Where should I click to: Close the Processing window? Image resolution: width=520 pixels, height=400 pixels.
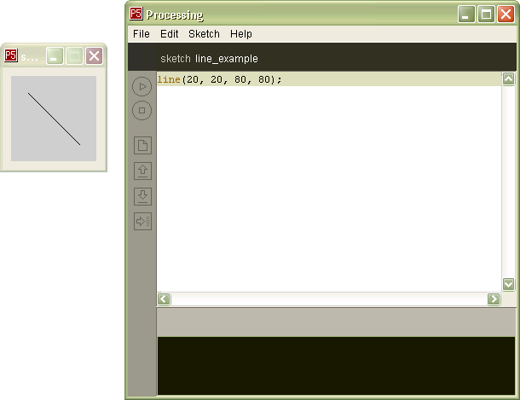(x=506, y=14)
